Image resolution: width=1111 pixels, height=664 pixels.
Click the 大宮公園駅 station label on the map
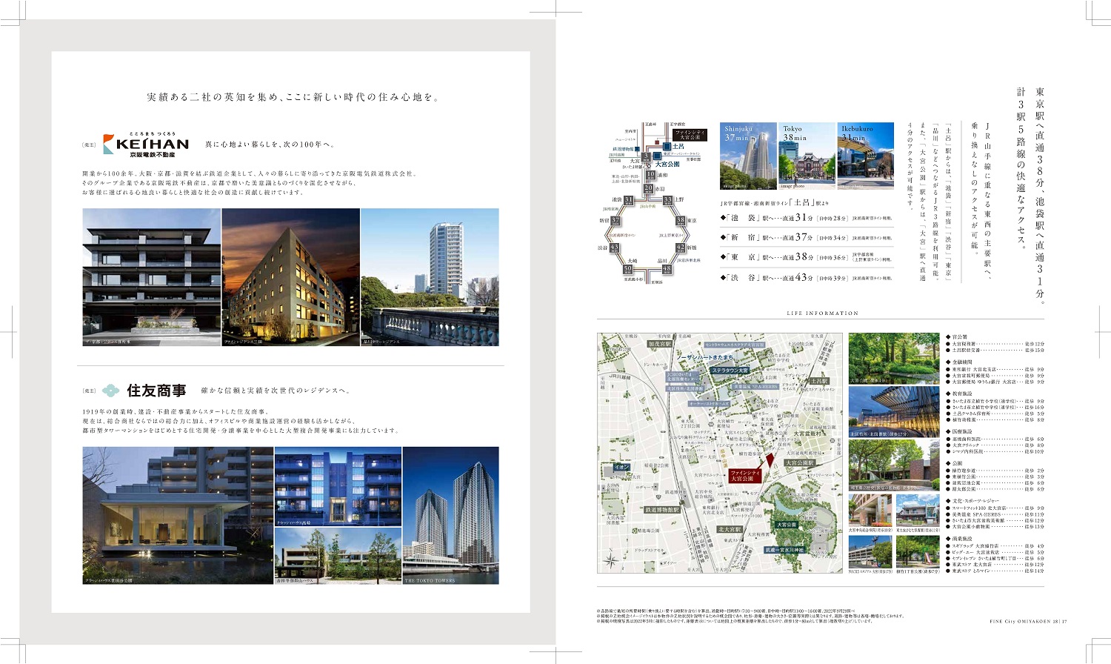pyautogui.click(x=798, y=462)
